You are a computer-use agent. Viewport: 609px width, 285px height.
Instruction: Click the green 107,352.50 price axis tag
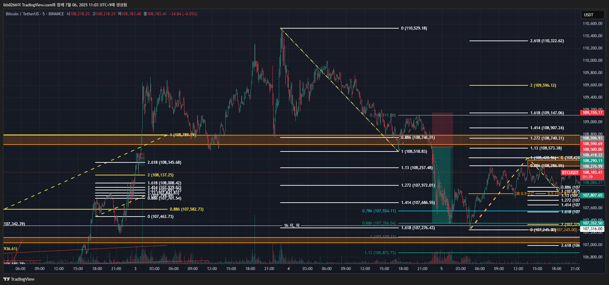click(592, 223)
